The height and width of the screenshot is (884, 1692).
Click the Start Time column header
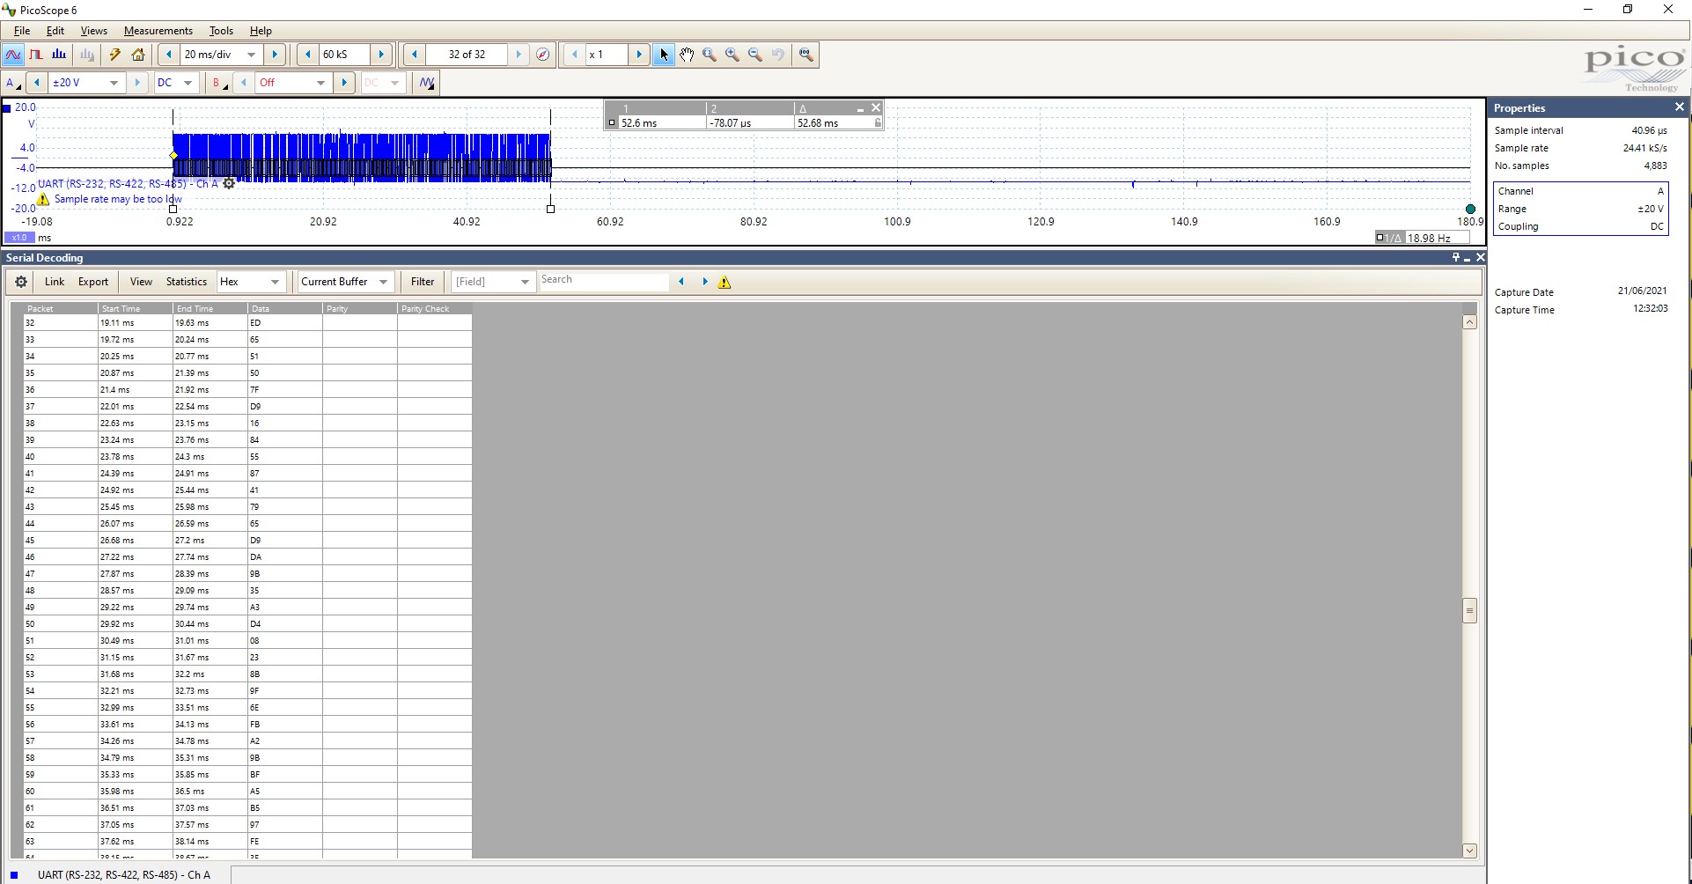(x=136, y=308)
